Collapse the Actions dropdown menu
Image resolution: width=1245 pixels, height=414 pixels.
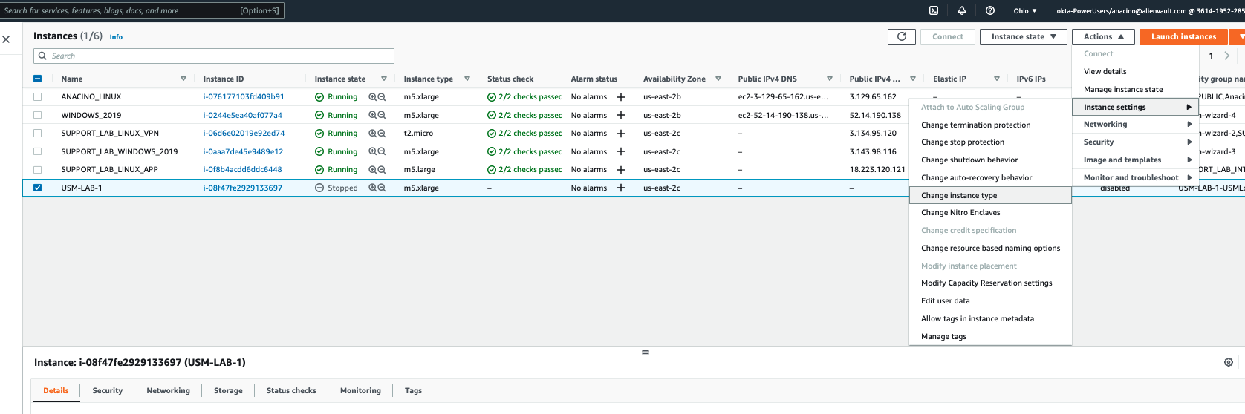point(1103,36)
